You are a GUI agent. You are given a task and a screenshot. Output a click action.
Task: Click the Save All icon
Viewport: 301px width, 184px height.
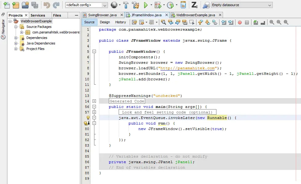(35, 5)
